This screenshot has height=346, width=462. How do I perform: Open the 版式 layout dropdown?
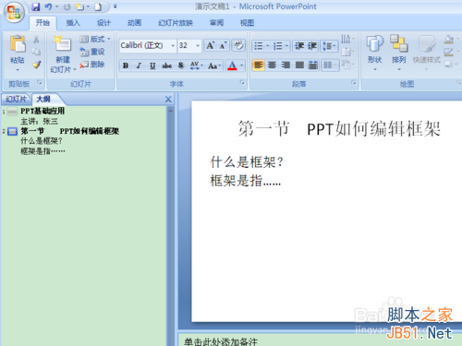point(95,39)
